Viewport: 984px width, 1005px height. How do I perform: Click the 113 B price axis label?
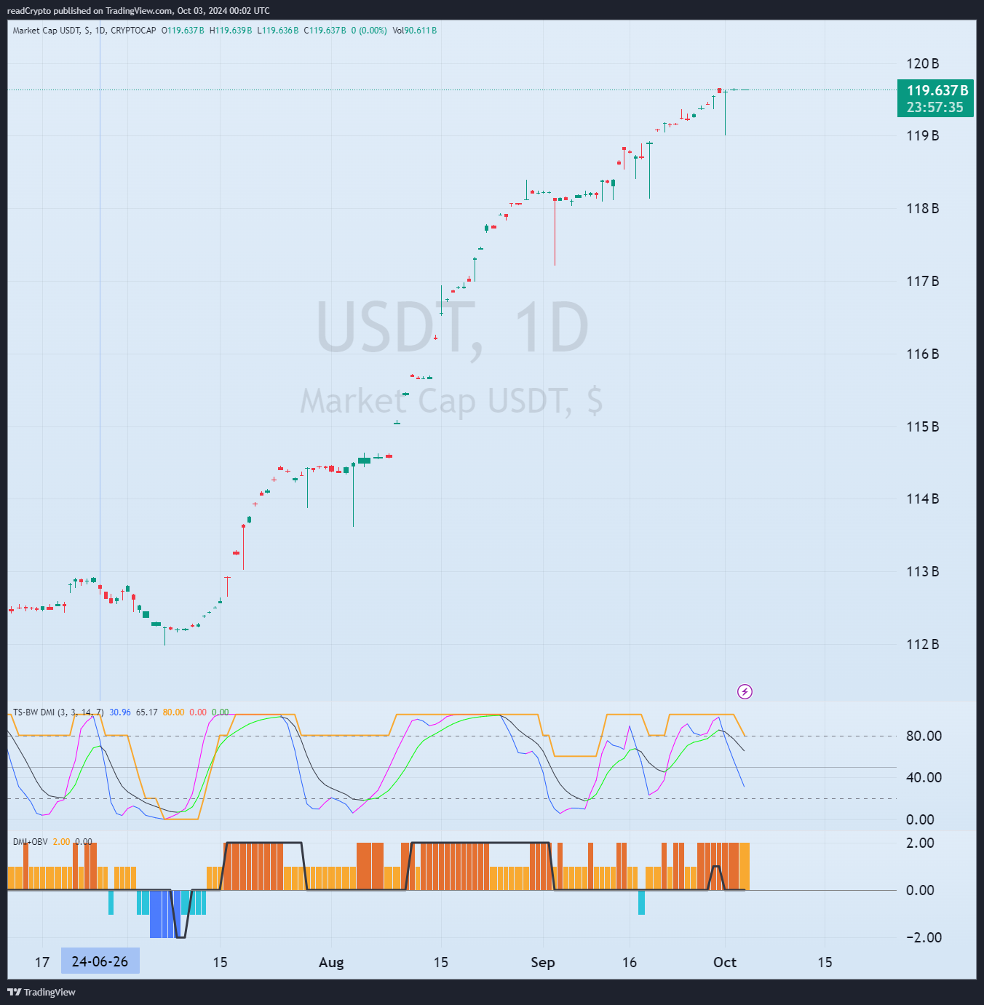pyautogui.click(x=922, y=571)
